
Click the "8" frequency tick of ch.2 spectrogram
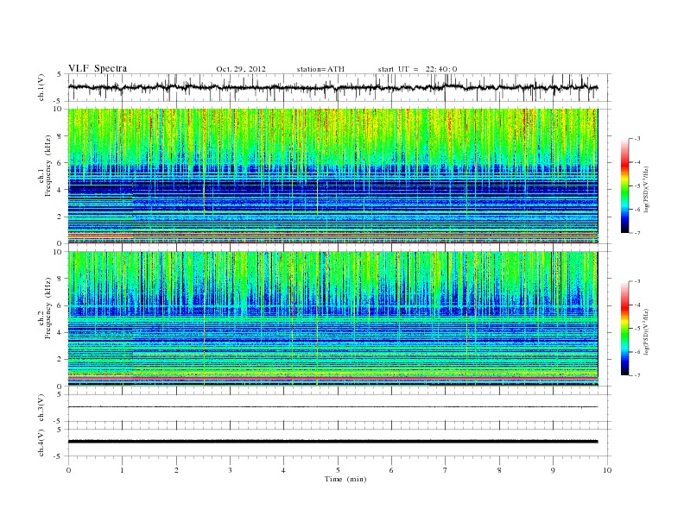click(60, 279)
